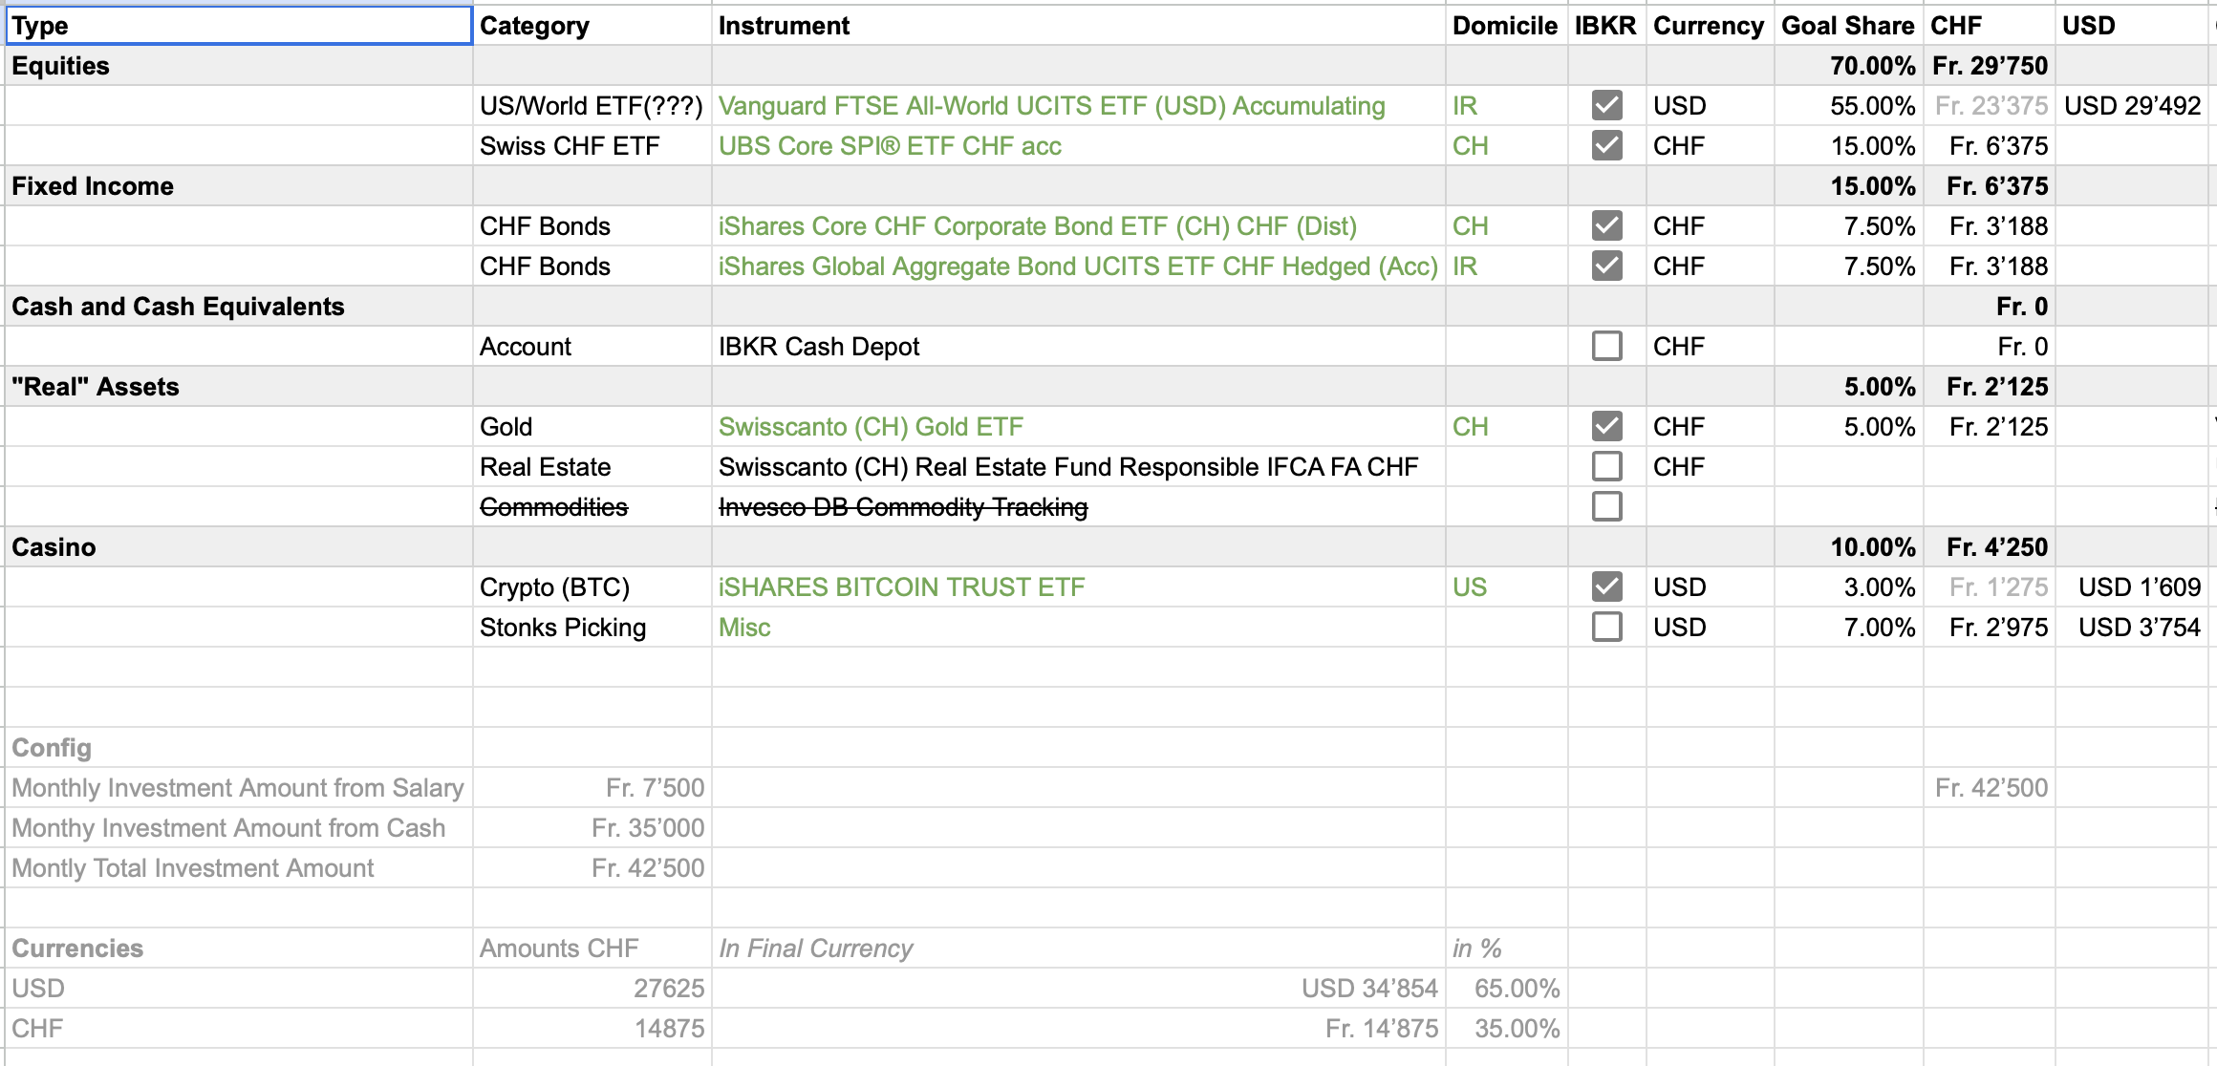The width and height of the screenshot is (2217, 1066).
Task: Uncheck iSHARES BITCOIN TRUST IBKR checkbox
Action: tap(1606, 586)
